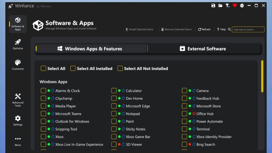Tick the Power Automate checkbox
Image resolution: width=272 pixels, height=153 pixels.
coord(184,121)
